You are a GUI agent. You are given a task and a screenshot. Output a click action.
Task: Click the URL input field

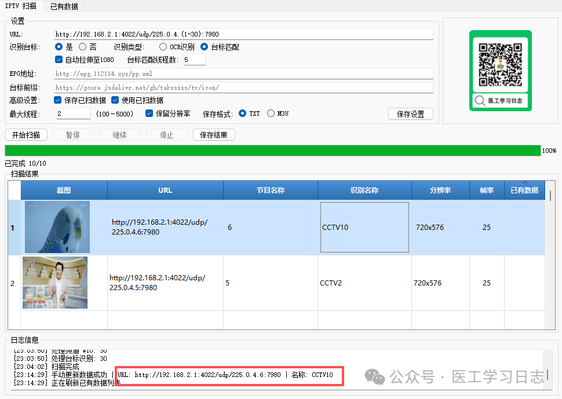[x=243, y=34]
